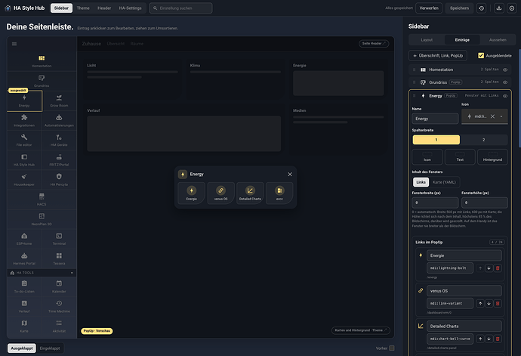Select the Einträge panel tab
This screenshot has height=356, width=521.
462,40
